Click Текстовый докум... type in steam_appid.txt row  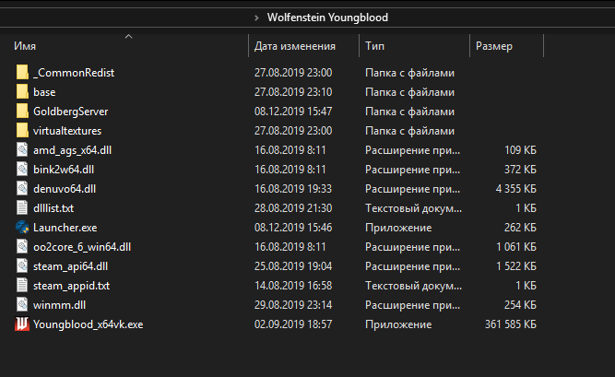(413, 286)
